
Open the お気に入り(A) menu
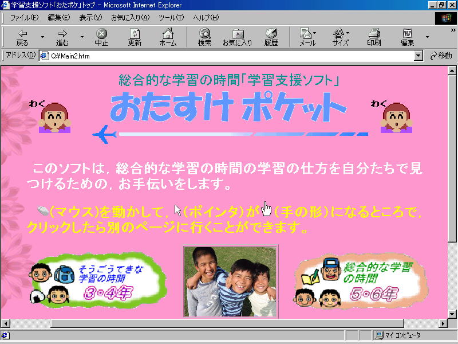point(131,18)
